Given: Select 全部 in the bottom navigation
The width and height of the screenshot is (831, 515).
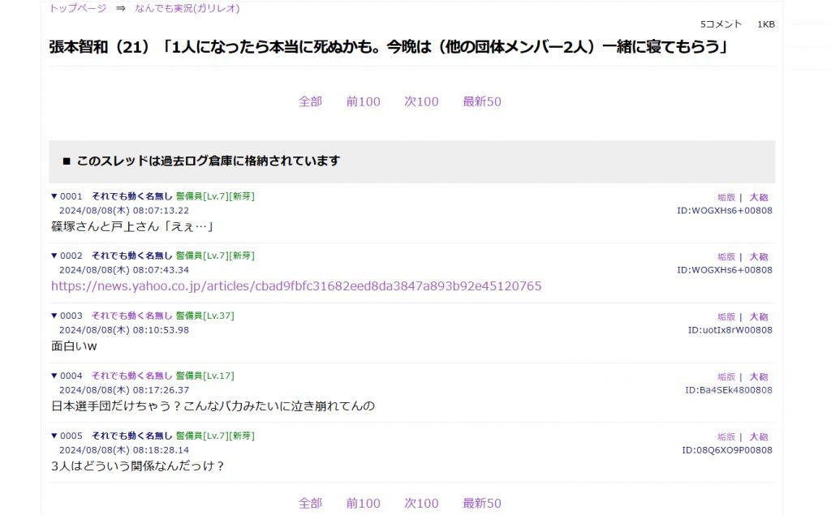Looking at the screenshot, I should coord(310,503).
